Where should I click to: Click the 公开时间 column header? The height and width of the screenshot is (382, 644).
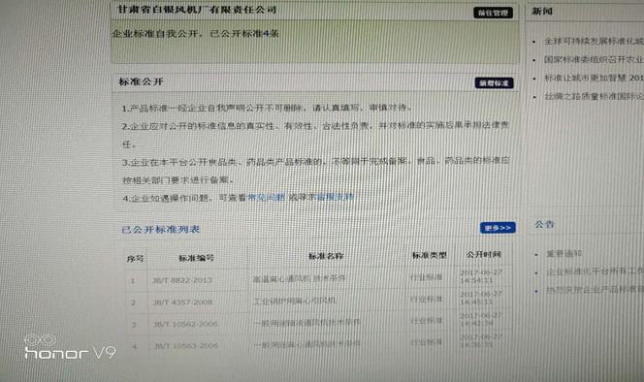(x=483, y=254)
